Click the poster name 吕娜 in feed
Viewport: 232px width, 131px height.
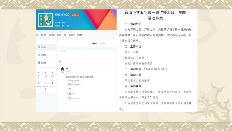pos(67,68)
